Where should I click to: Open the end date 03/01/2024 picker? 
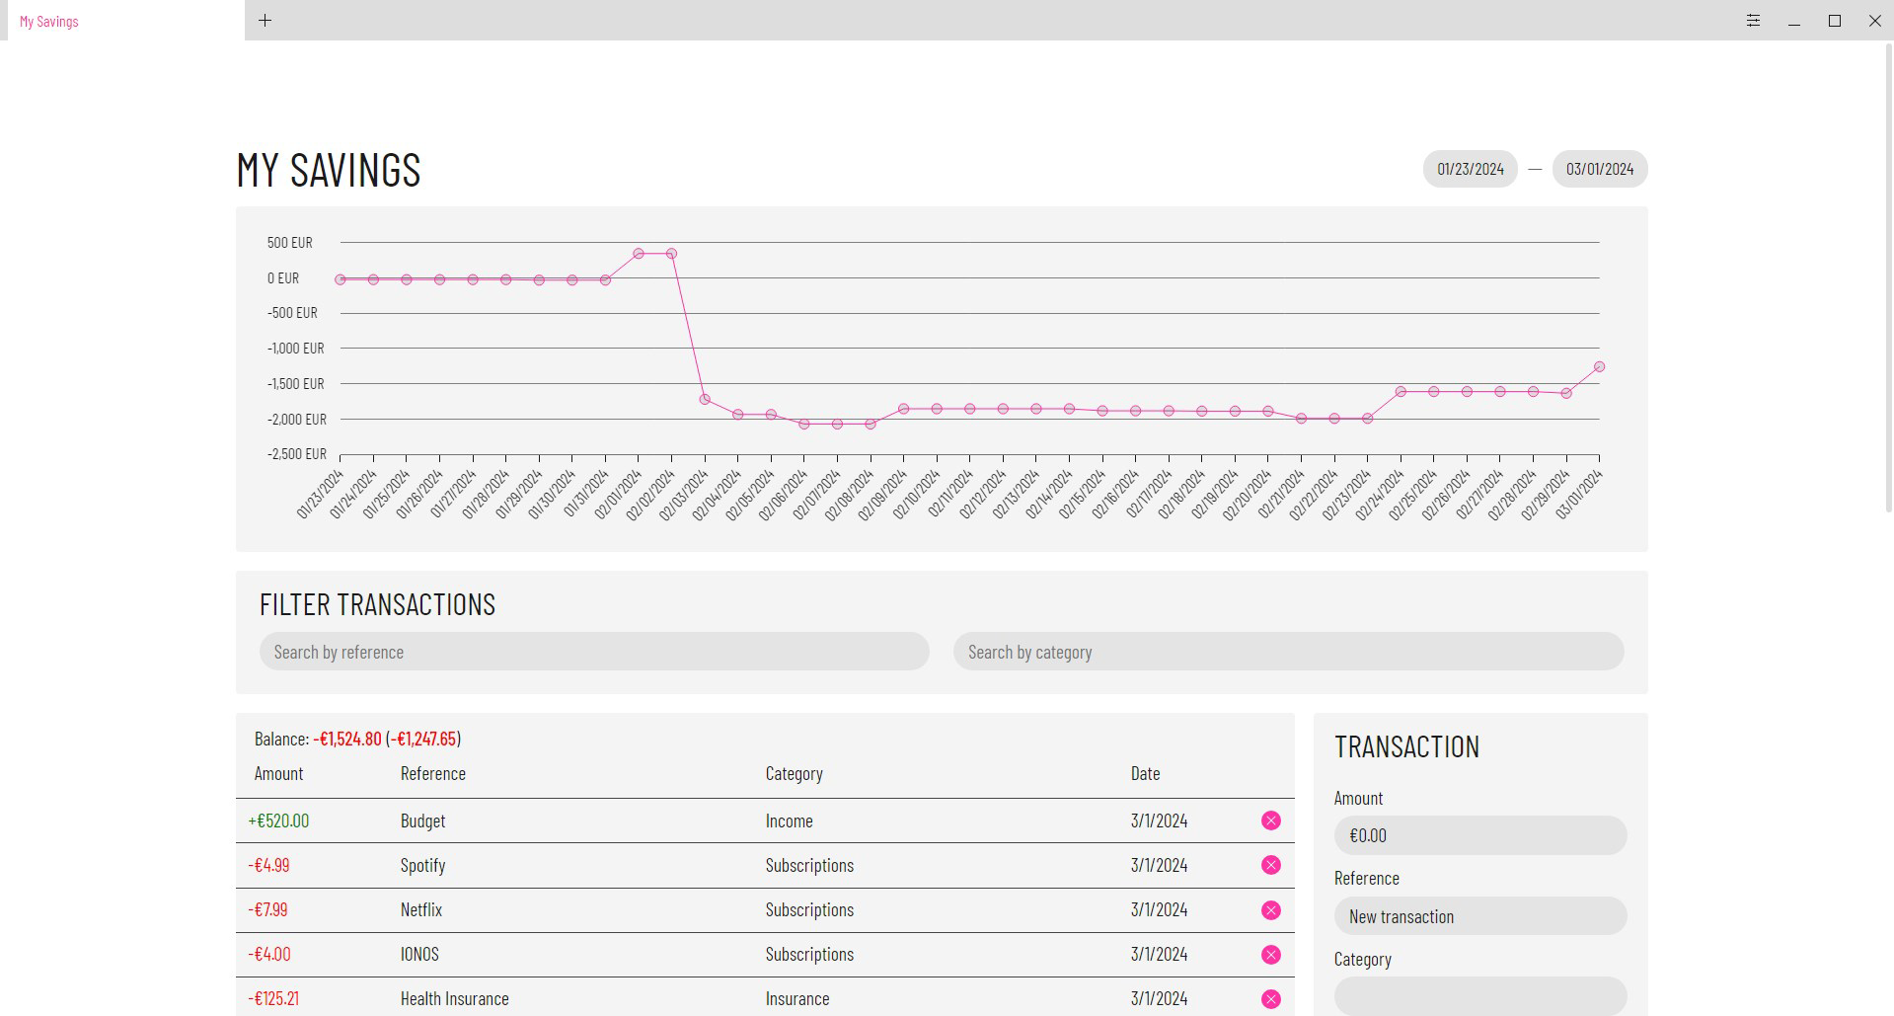pos(1600,169)
